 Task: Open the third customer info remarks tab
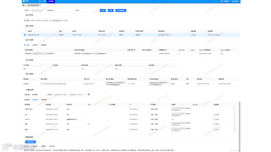point(44,45)
